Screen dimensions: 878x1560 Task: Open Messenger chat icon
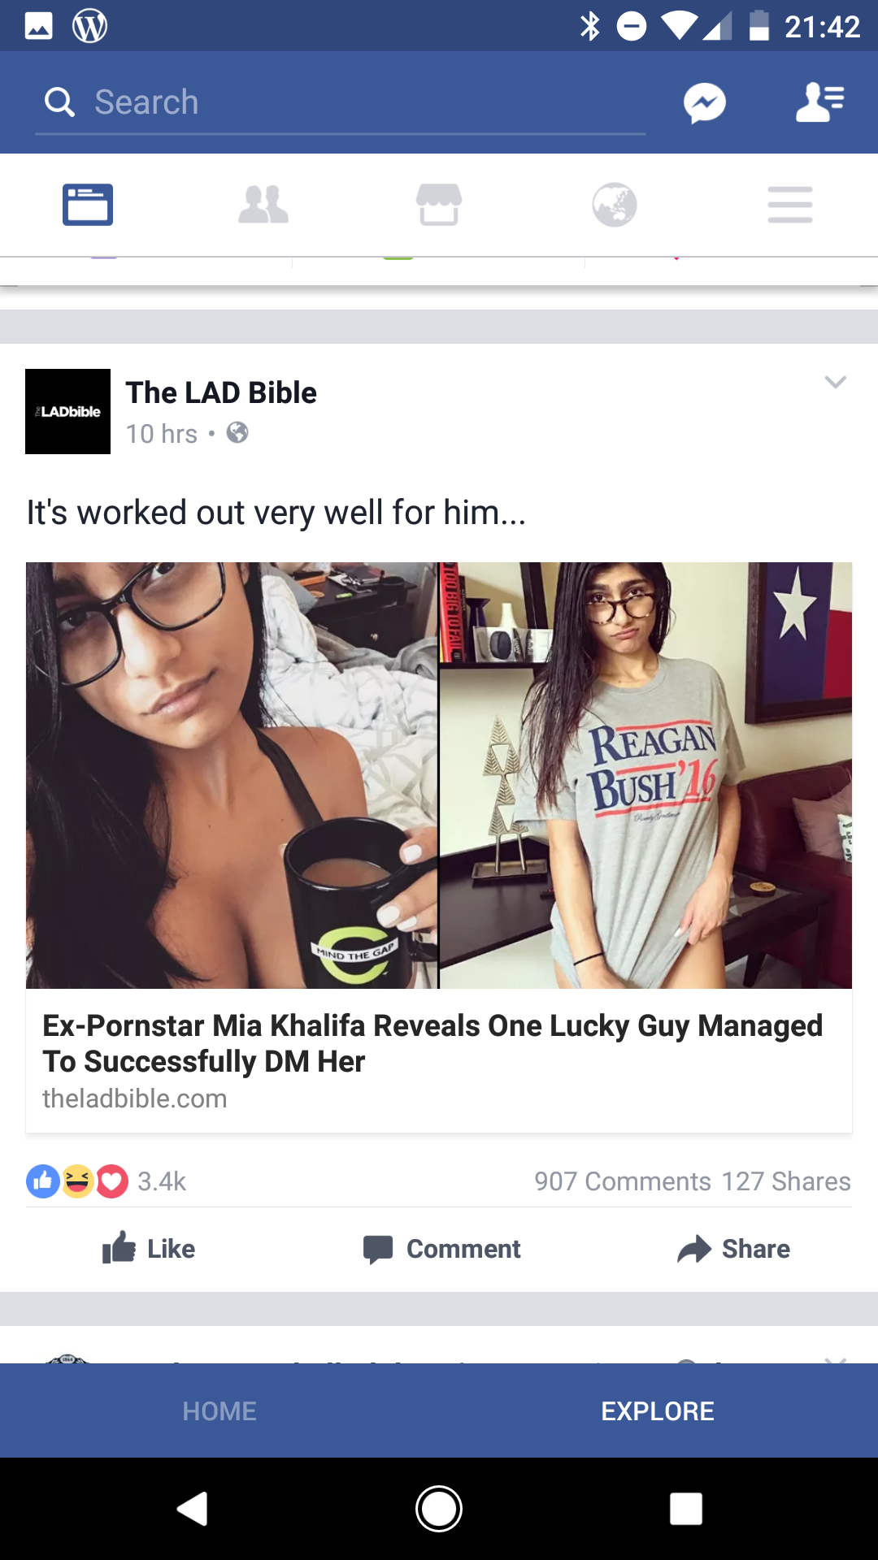click(704, 103)
